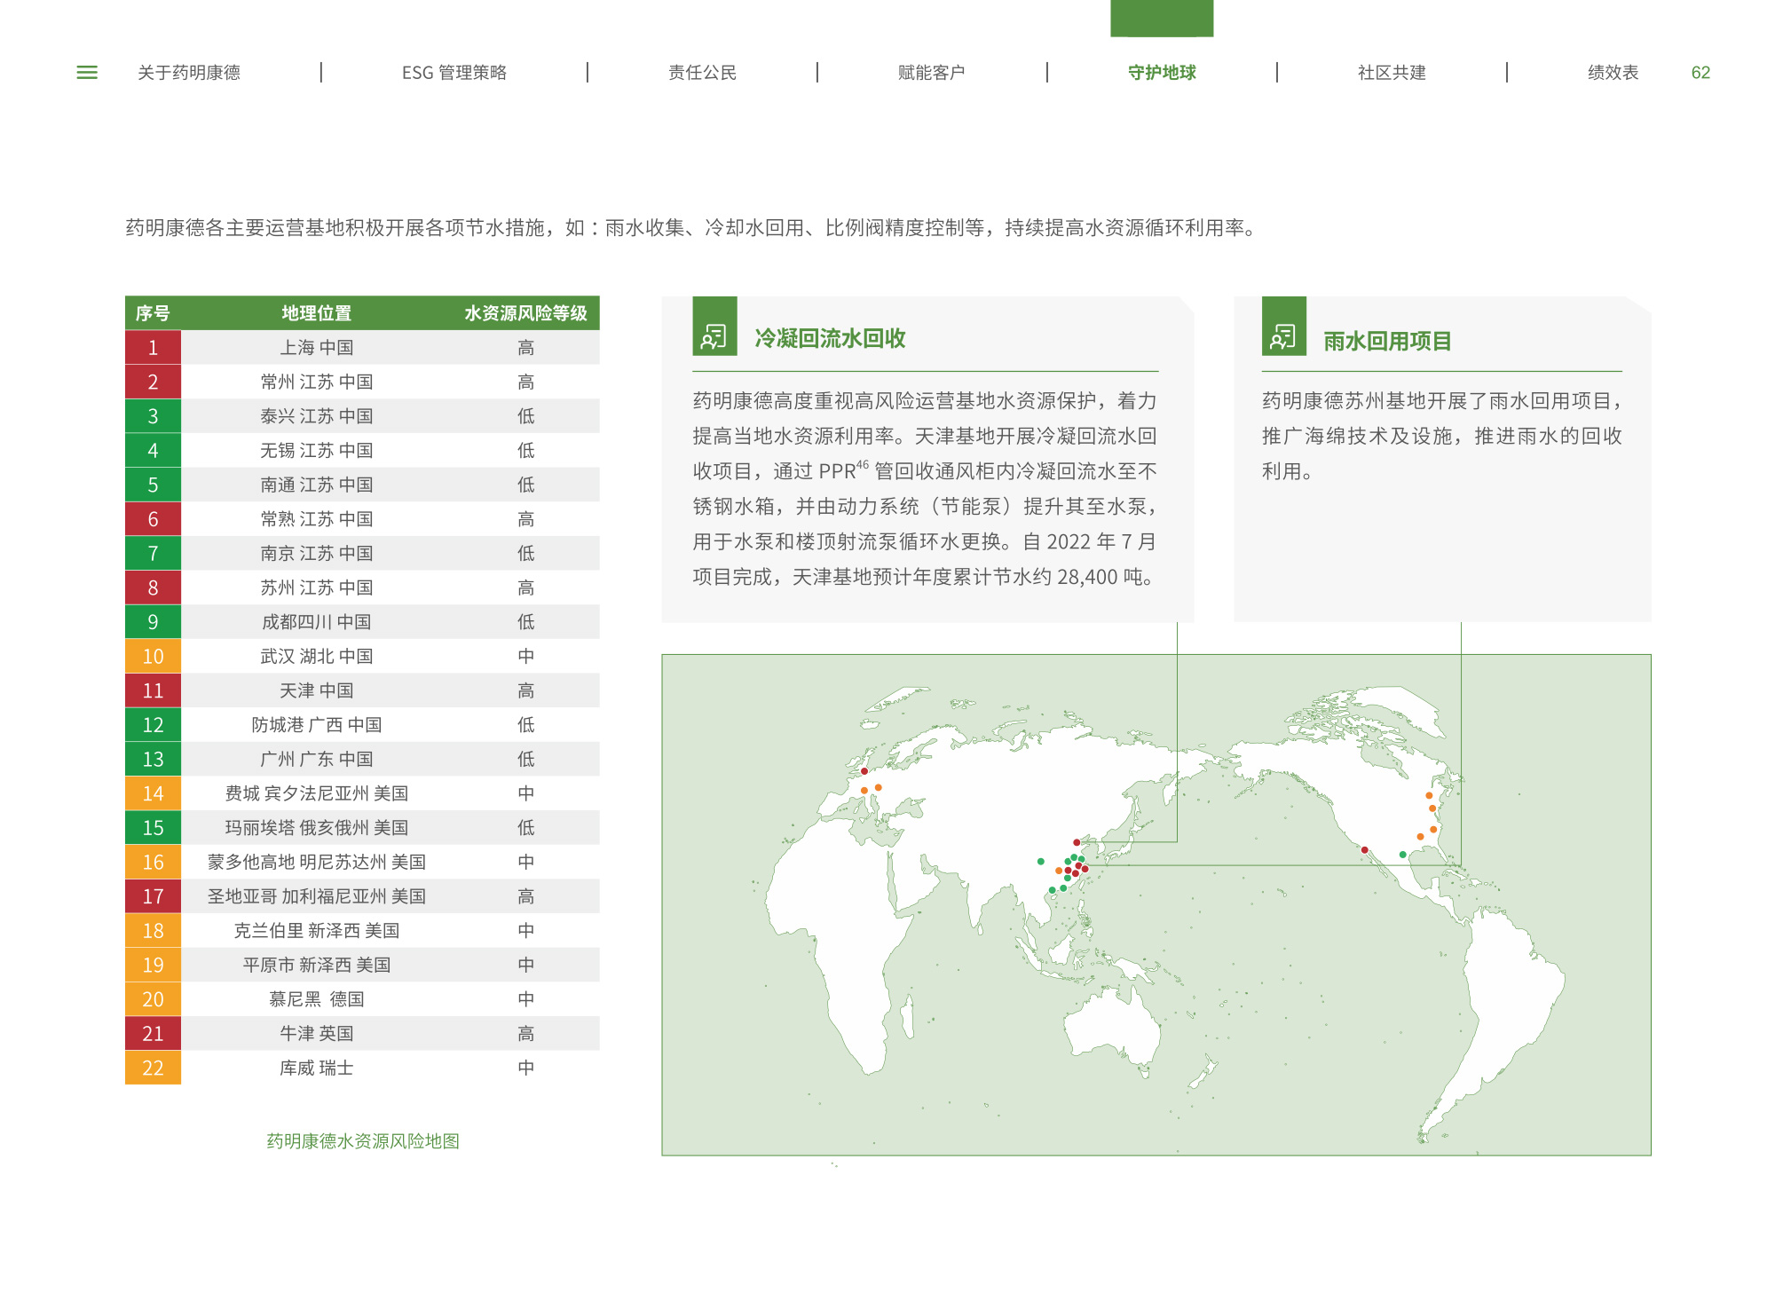Click the red Tianjin dot on map
1775x1309 pixels.
coord(1077,842)
